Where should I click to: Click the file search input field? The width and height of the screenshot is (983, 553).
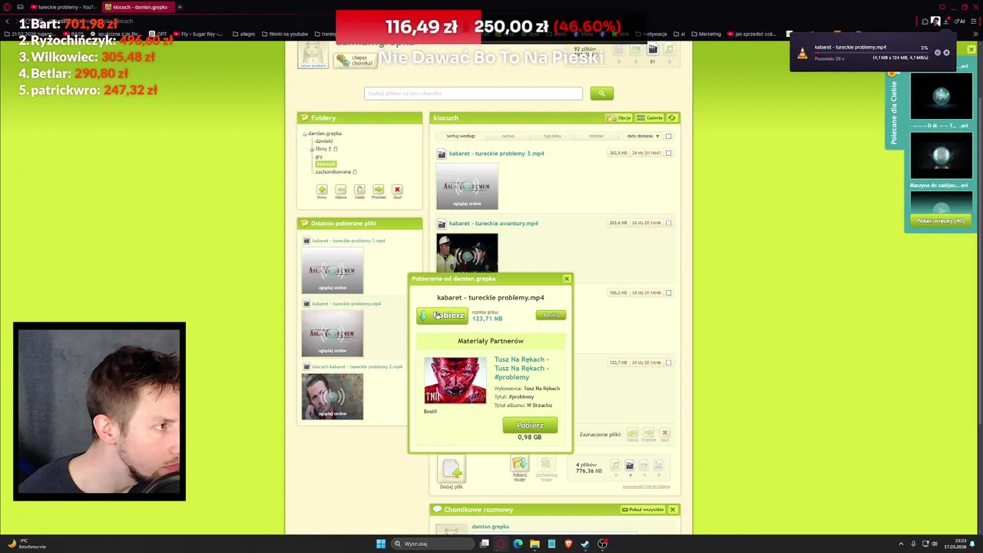(473, 93)
